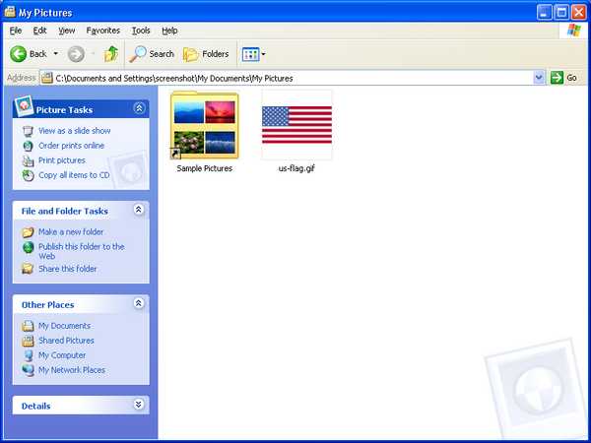This screenshot has height=443, width=591.
Task: Select the Sample Pictures folder thumbnail
Action: pos(204,125)
